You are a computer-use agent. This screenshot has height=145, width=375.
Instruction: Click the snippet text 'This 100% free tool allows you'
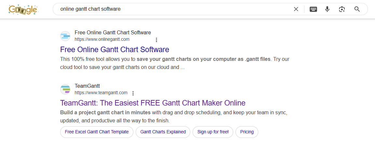pyautogui.click(x=95, y=59)
